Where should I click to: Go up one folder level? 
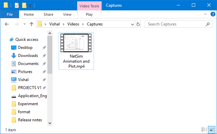click(x=32, y=24)
